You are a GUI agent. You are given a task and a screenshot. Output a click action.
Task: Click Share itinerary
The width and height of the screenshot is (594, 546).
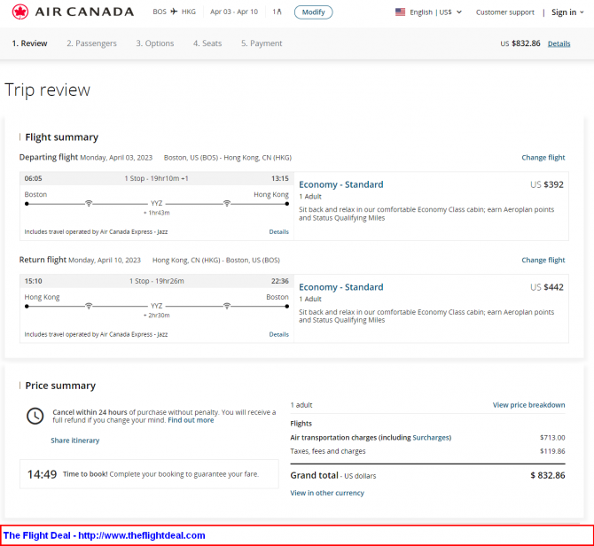(x=75, y=441)
